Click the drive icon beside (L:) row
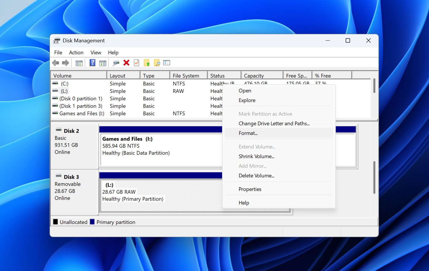The width and height of the screenshot is (429, 271). [x=55, y=91]
